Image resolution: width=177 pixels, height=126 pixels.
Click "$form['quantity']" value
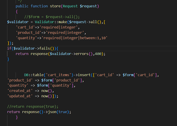(x=55, y=86)
